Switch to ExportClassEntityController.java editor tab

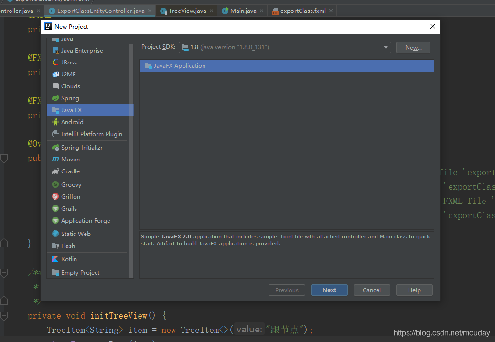click(100, 11)
